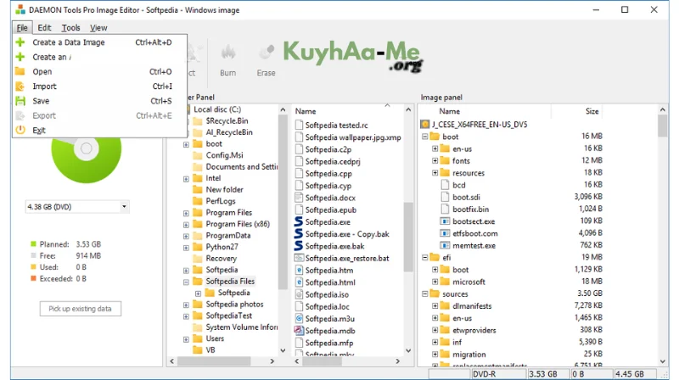Click the Softpedia.docx document icon

coord(299,198)
